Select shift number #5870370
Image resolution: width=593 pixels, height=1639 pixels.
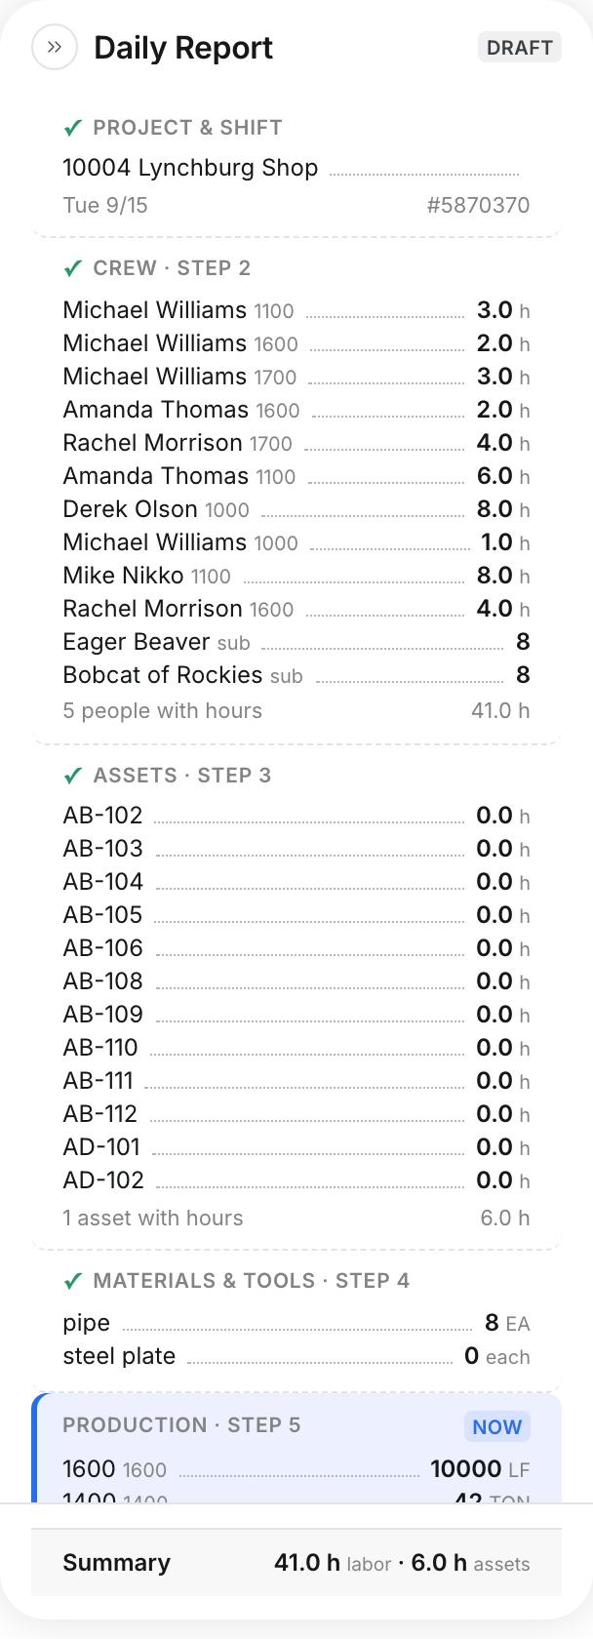click(478, 205)
